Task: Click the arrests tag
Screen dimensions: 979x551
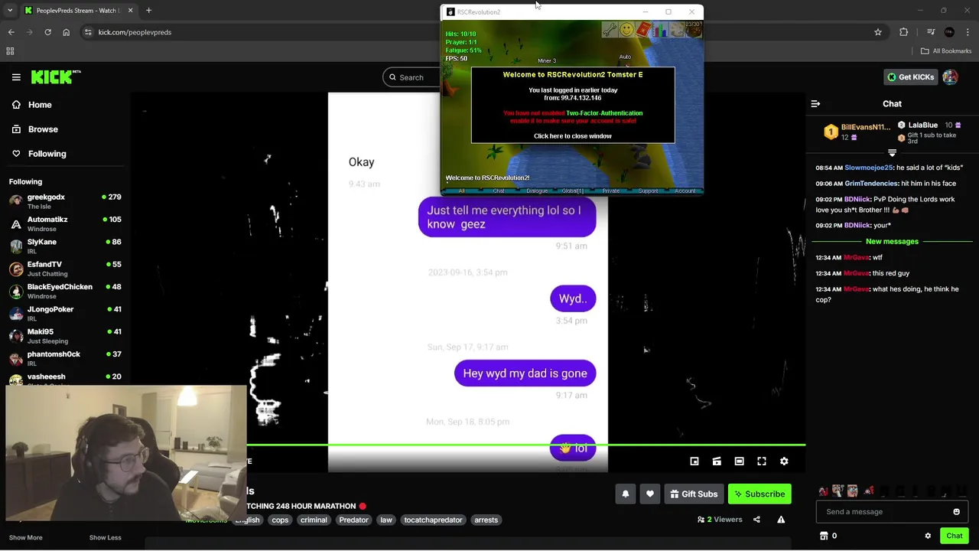Action: 486,520
